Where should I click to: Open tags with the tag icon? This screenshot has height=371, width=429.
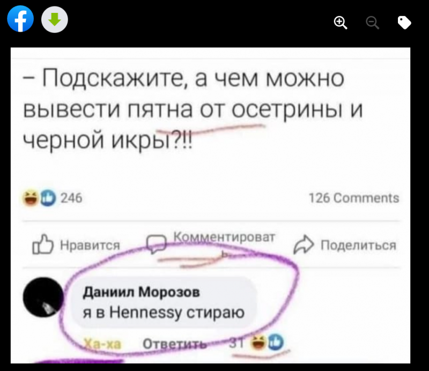pyautogui.click(x=404, y=23)
